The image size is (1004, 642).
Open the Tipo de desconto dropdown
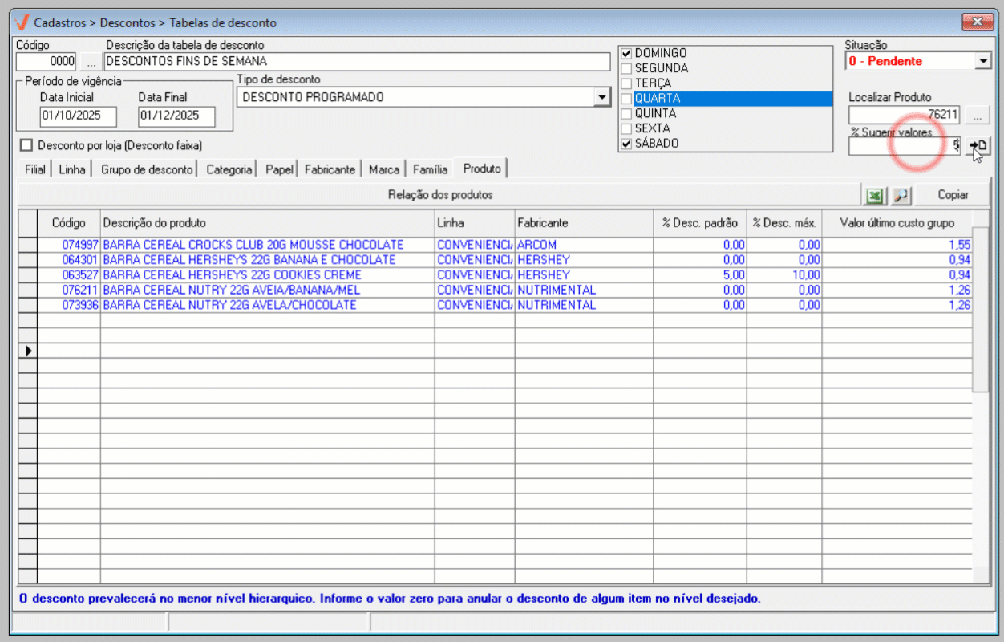click(601, 97)
